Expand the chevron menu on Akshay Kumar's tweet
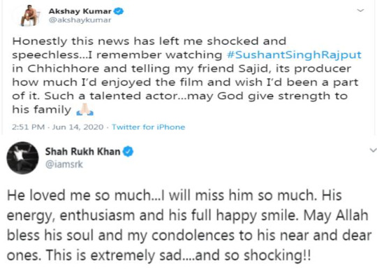Viewport: 377px width, 270px height. click(360, 10)
